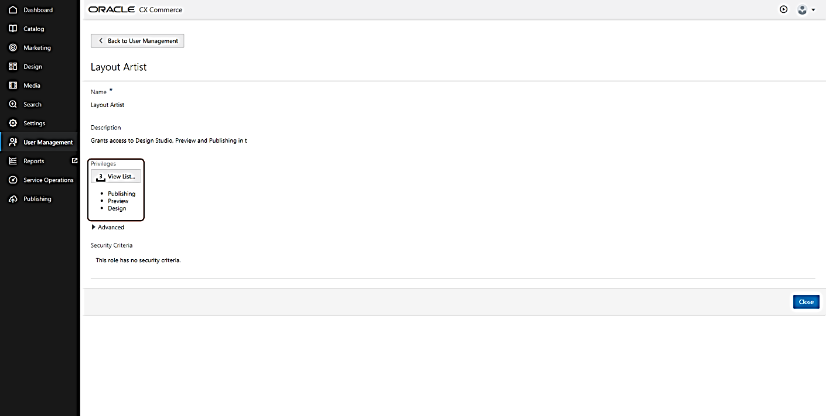Select the Design layout icon

coord(13,67)
